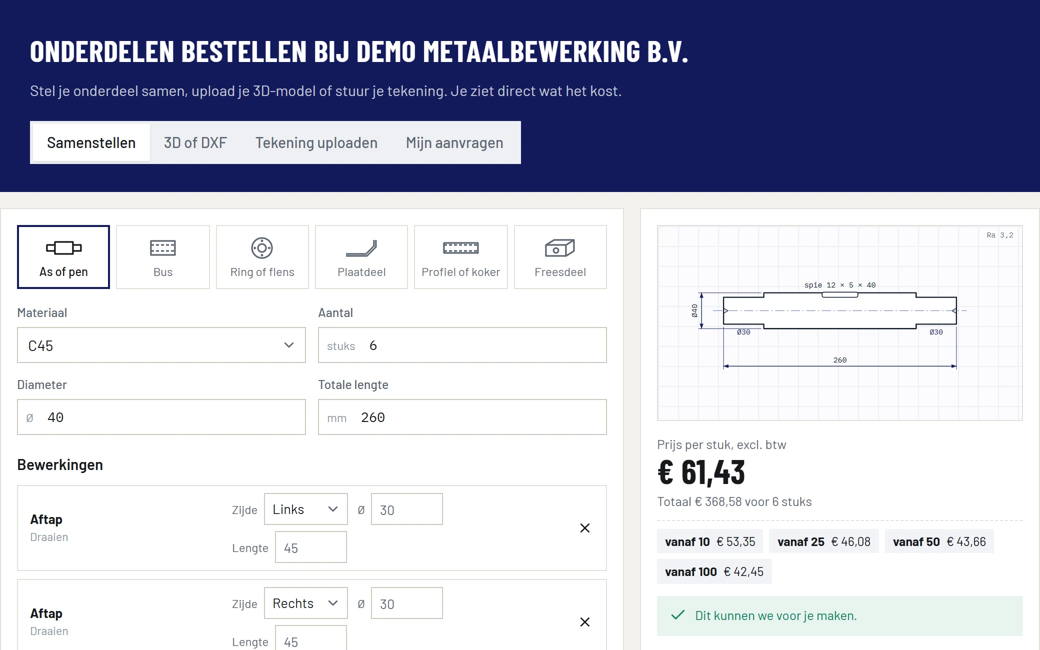
Task: Remove the Rechts Aftap operation
Action: 585,622
